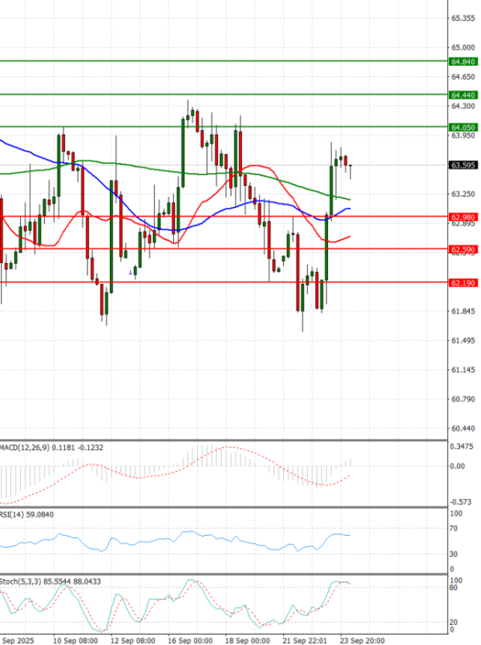Viewport: 481px width, 645px height.
Task: Click the 65.000 price axis value
Action: click(463, 47)
